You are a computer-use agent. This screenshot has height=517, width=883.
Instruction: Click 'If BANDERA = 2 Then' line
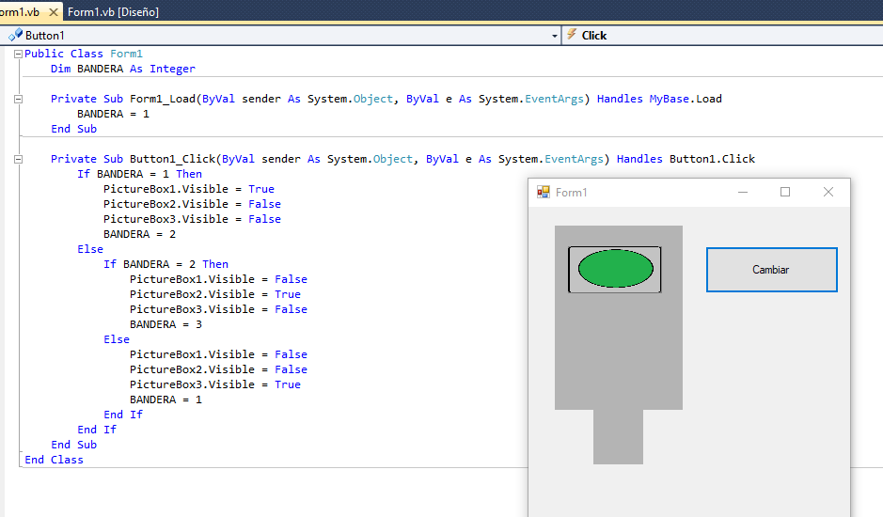click(x=166, y=264)
